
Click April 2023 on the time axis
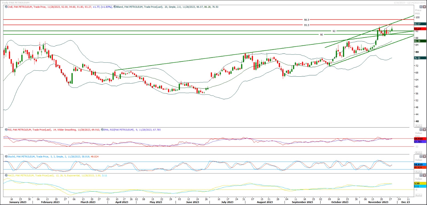(x=122, y=202)
